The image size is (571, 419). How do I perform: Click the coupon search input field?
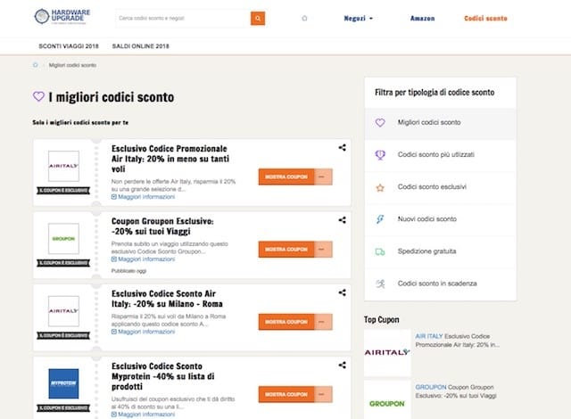pyautogui.click(x=182, y=18)
